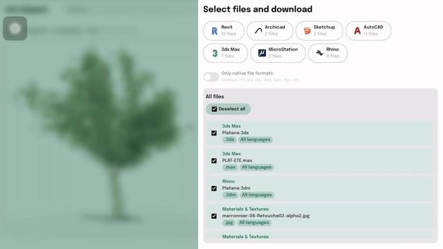The height and width of the screenshot is (249, 443).
Task: Select the 3ds Max file filter
Action: click(x=226, y=53)
